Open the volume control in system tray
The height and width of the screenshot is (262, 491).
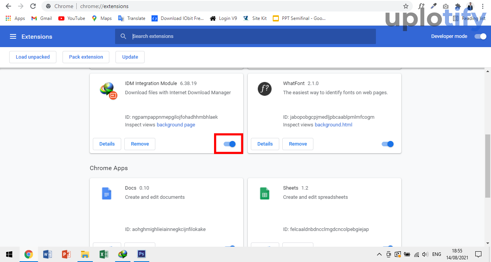pos(425,254)
